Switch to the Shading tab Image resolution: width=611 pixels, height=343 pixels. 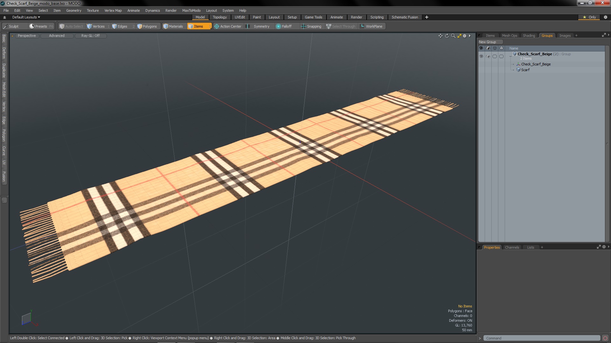[529, 36]
